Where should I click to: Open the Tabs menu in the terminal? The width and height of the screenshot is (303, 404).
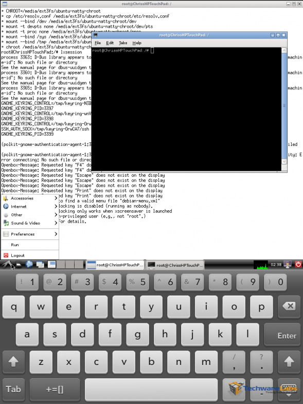[x=123, y=43]
